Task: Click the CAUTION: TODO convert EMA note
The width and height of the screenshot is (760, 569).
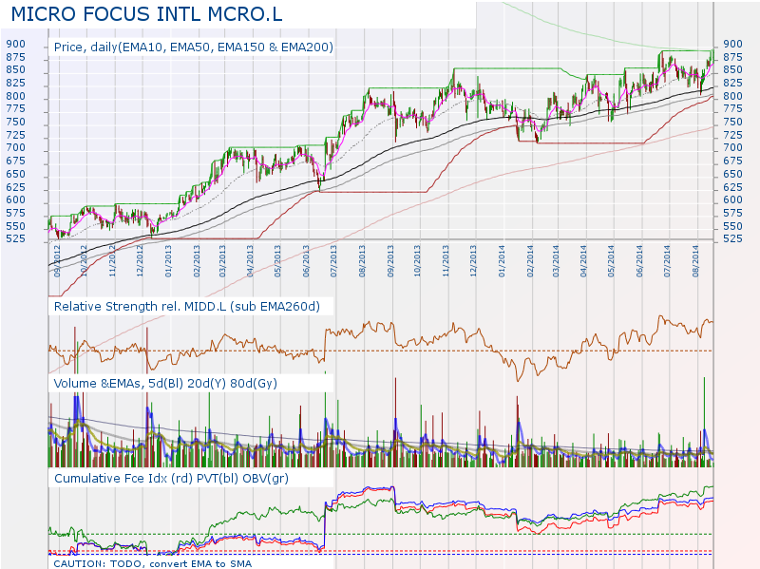Action: [153, 563]
